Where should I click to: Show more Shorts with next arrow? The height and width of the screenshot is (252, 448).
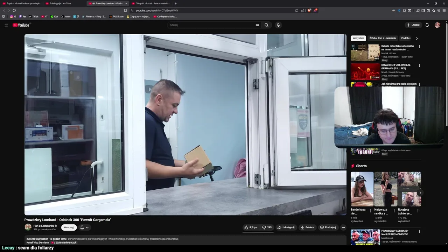click(x=420, y=192)
